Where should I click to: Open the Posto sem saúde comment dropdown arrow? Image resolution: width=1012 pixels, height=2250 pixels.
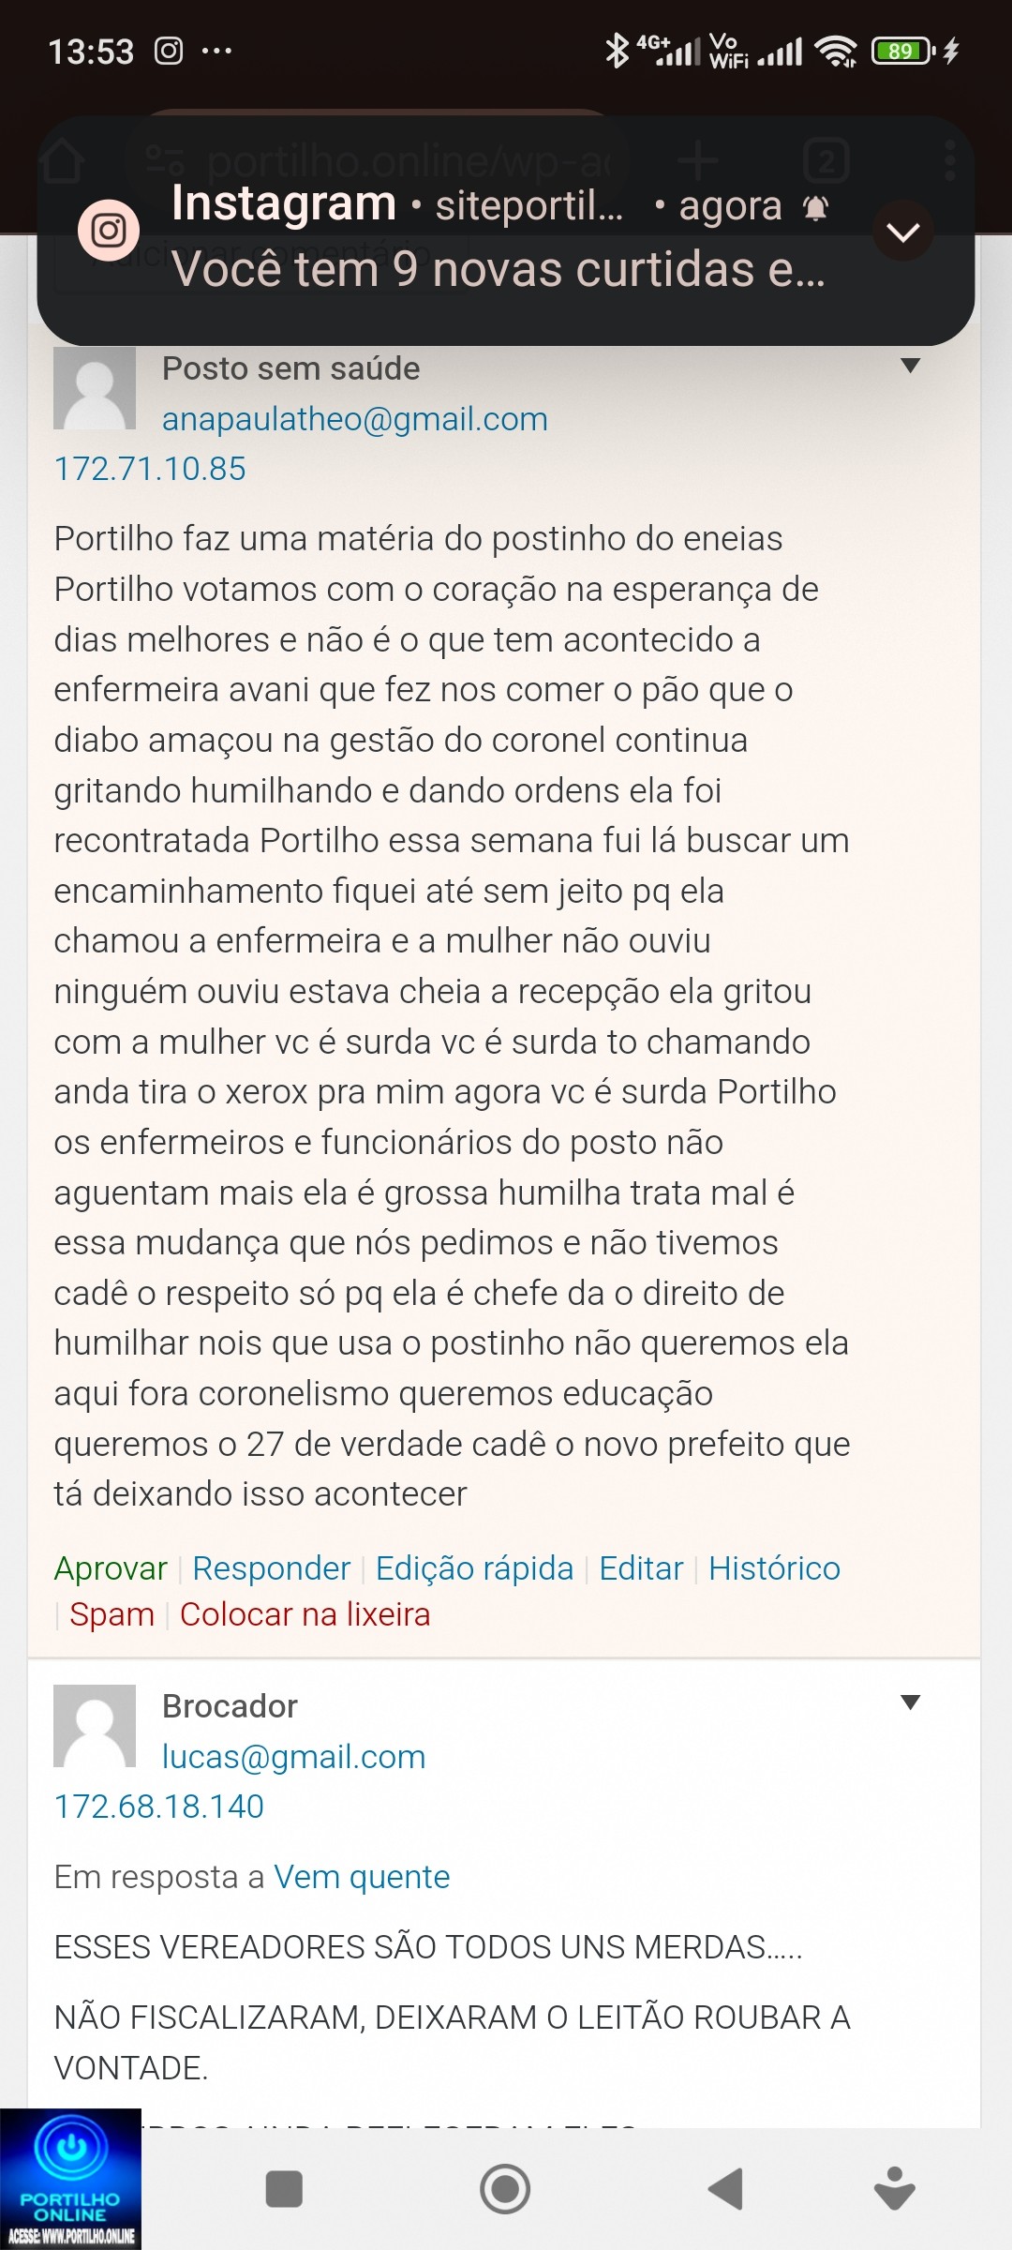[x=909, y=366]
